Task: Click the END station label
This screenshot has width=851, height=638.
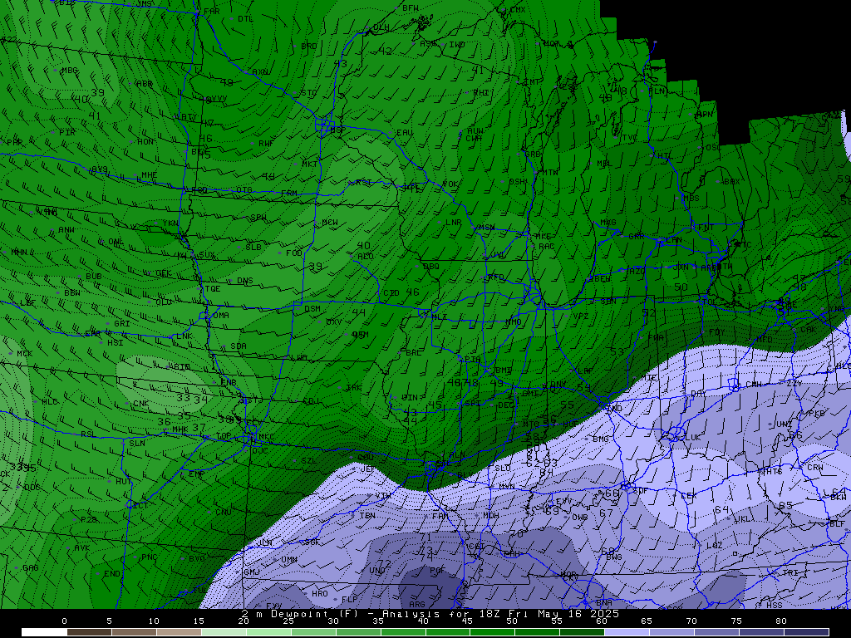Action: [112, 574]
